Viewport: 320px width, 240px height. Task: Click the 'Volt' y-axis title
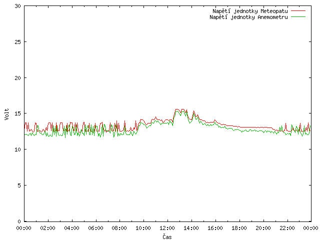click(6, 114)
